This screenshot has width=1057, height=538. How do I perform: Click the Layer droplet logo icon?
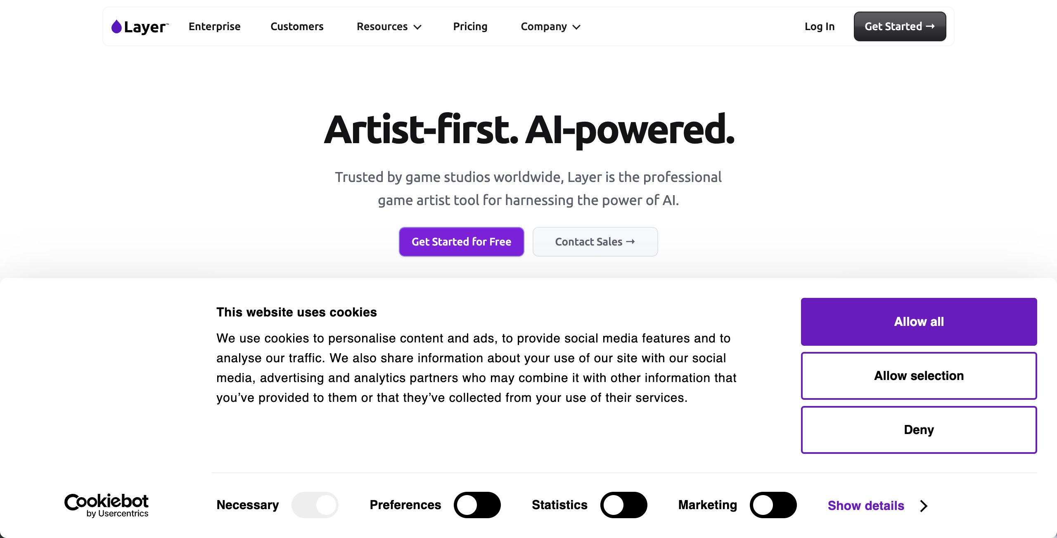(x=116, y=27)
